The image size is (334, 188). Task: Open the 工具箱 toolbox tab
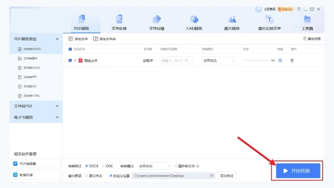coord(307,23)
